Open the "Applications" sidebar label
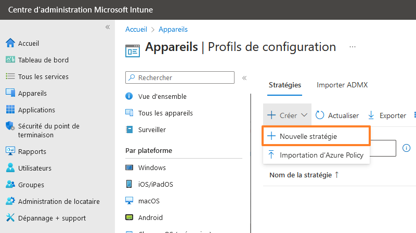Screen dimensions: 416x233 click(36, 110)
